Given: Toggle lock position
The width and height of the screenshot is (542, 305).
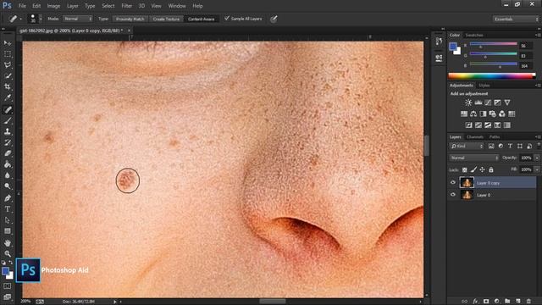Looking at the screenshot, I should point(482,169).
